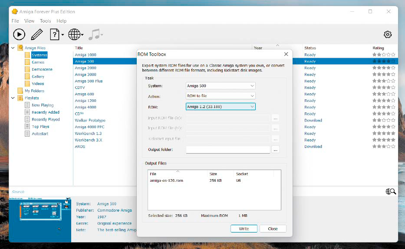The width and height of the screenshot is (405, 249).
Task: Open dropdown arrow beside globe icon
Action: click(82, 35)
